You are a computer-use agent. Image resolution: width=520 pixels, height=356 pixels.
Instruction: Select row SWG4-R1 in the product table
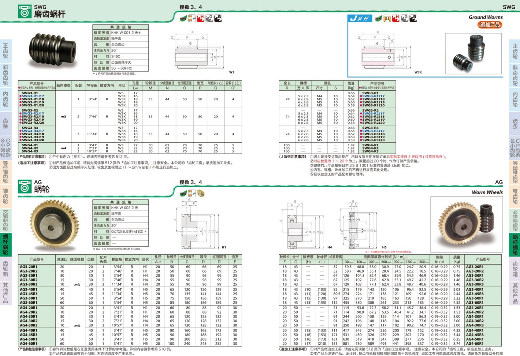[x=29, y=145]
